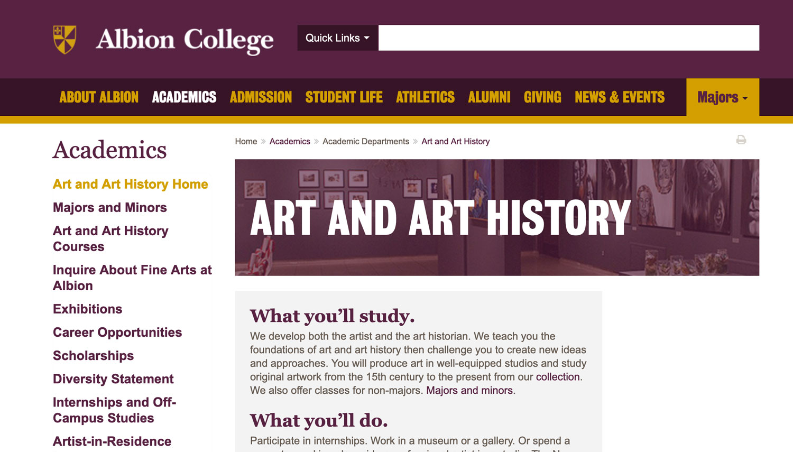Open the Giving navigation link
Viewport: 793px width, 452px height.
pos(542,97)
